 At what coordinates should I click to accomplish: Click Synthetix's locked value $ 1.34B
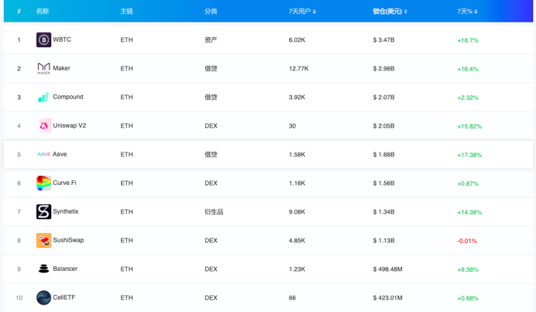click(x=383, y=212)
